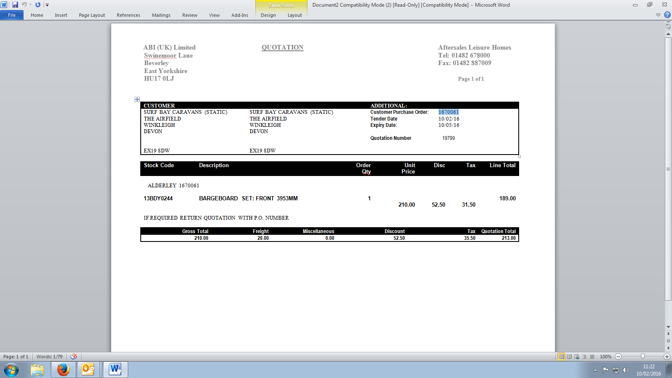Screen dimensions: 672x378
Task: Click the vertical scrollbar thumb
Action: (x=668, y=169)
